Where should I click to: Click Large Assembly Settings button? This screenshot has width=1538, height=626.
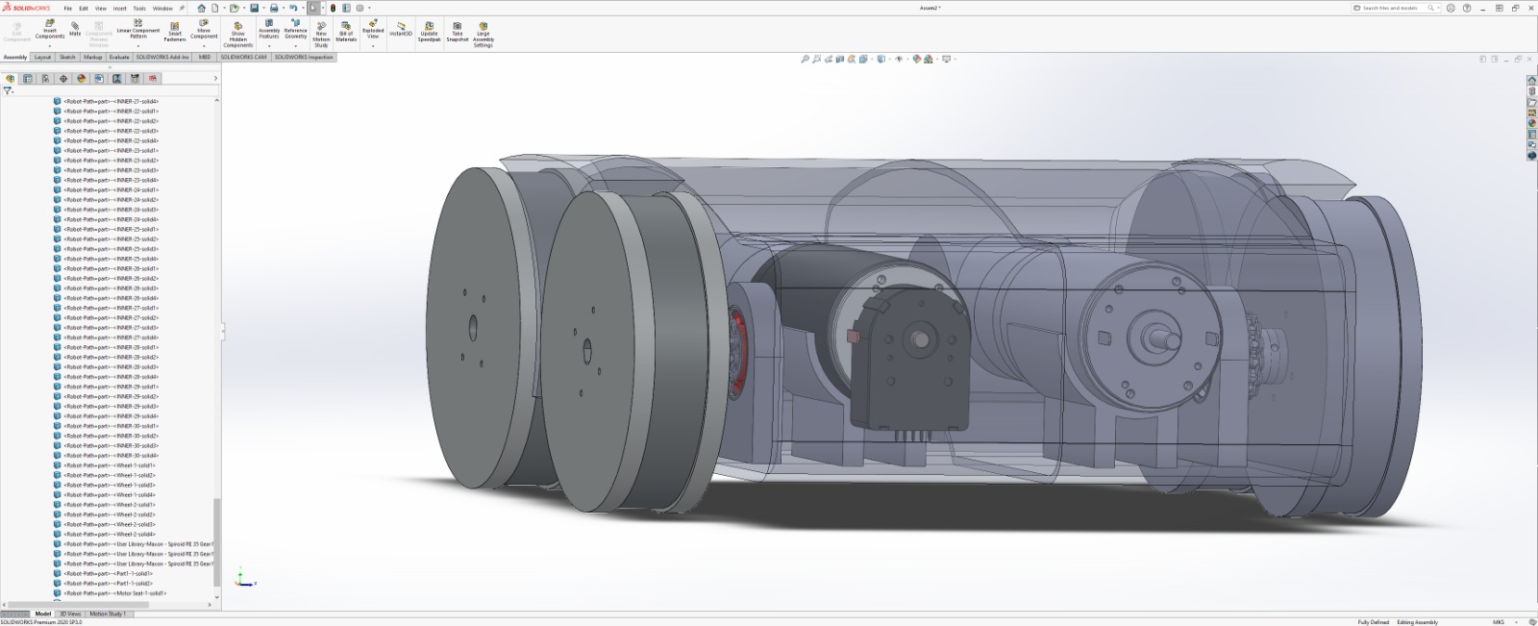point(483,34)
